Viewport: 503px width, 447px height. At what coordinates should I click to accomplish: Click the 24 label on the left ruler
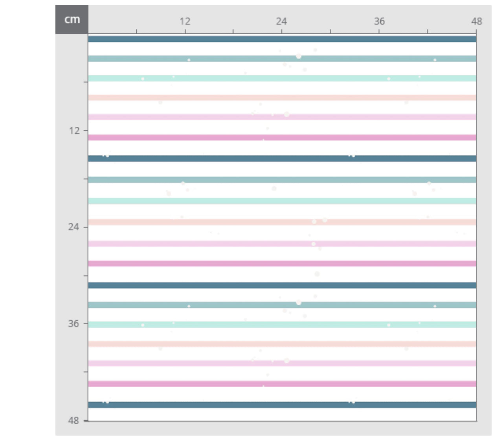point(73,227)
